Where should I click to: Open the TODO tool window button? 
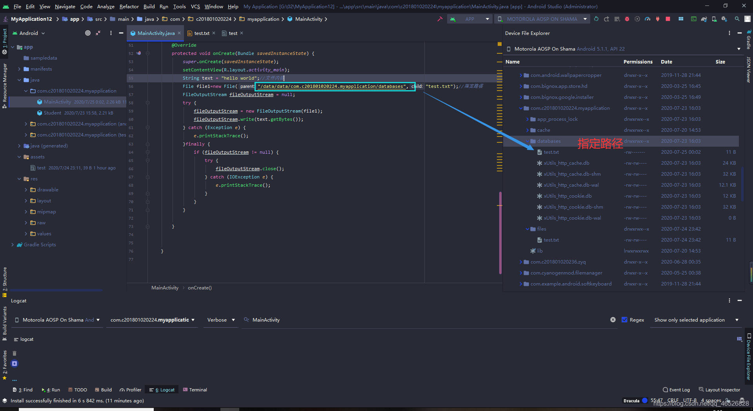pos(78,389)
